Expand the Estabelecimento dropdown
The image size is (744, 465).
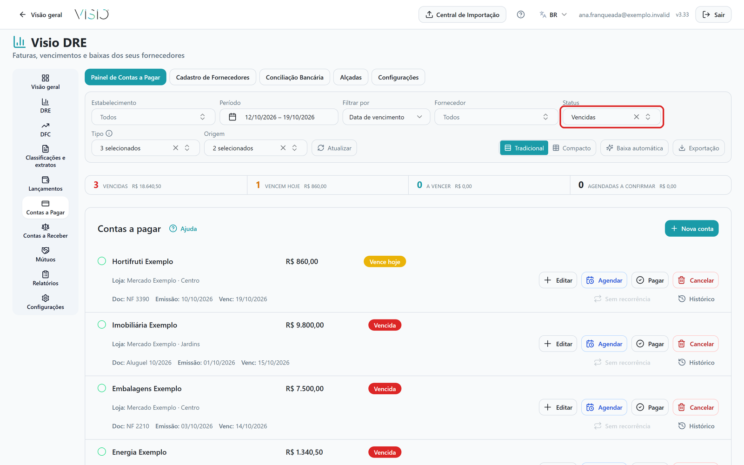pos(153,117)
